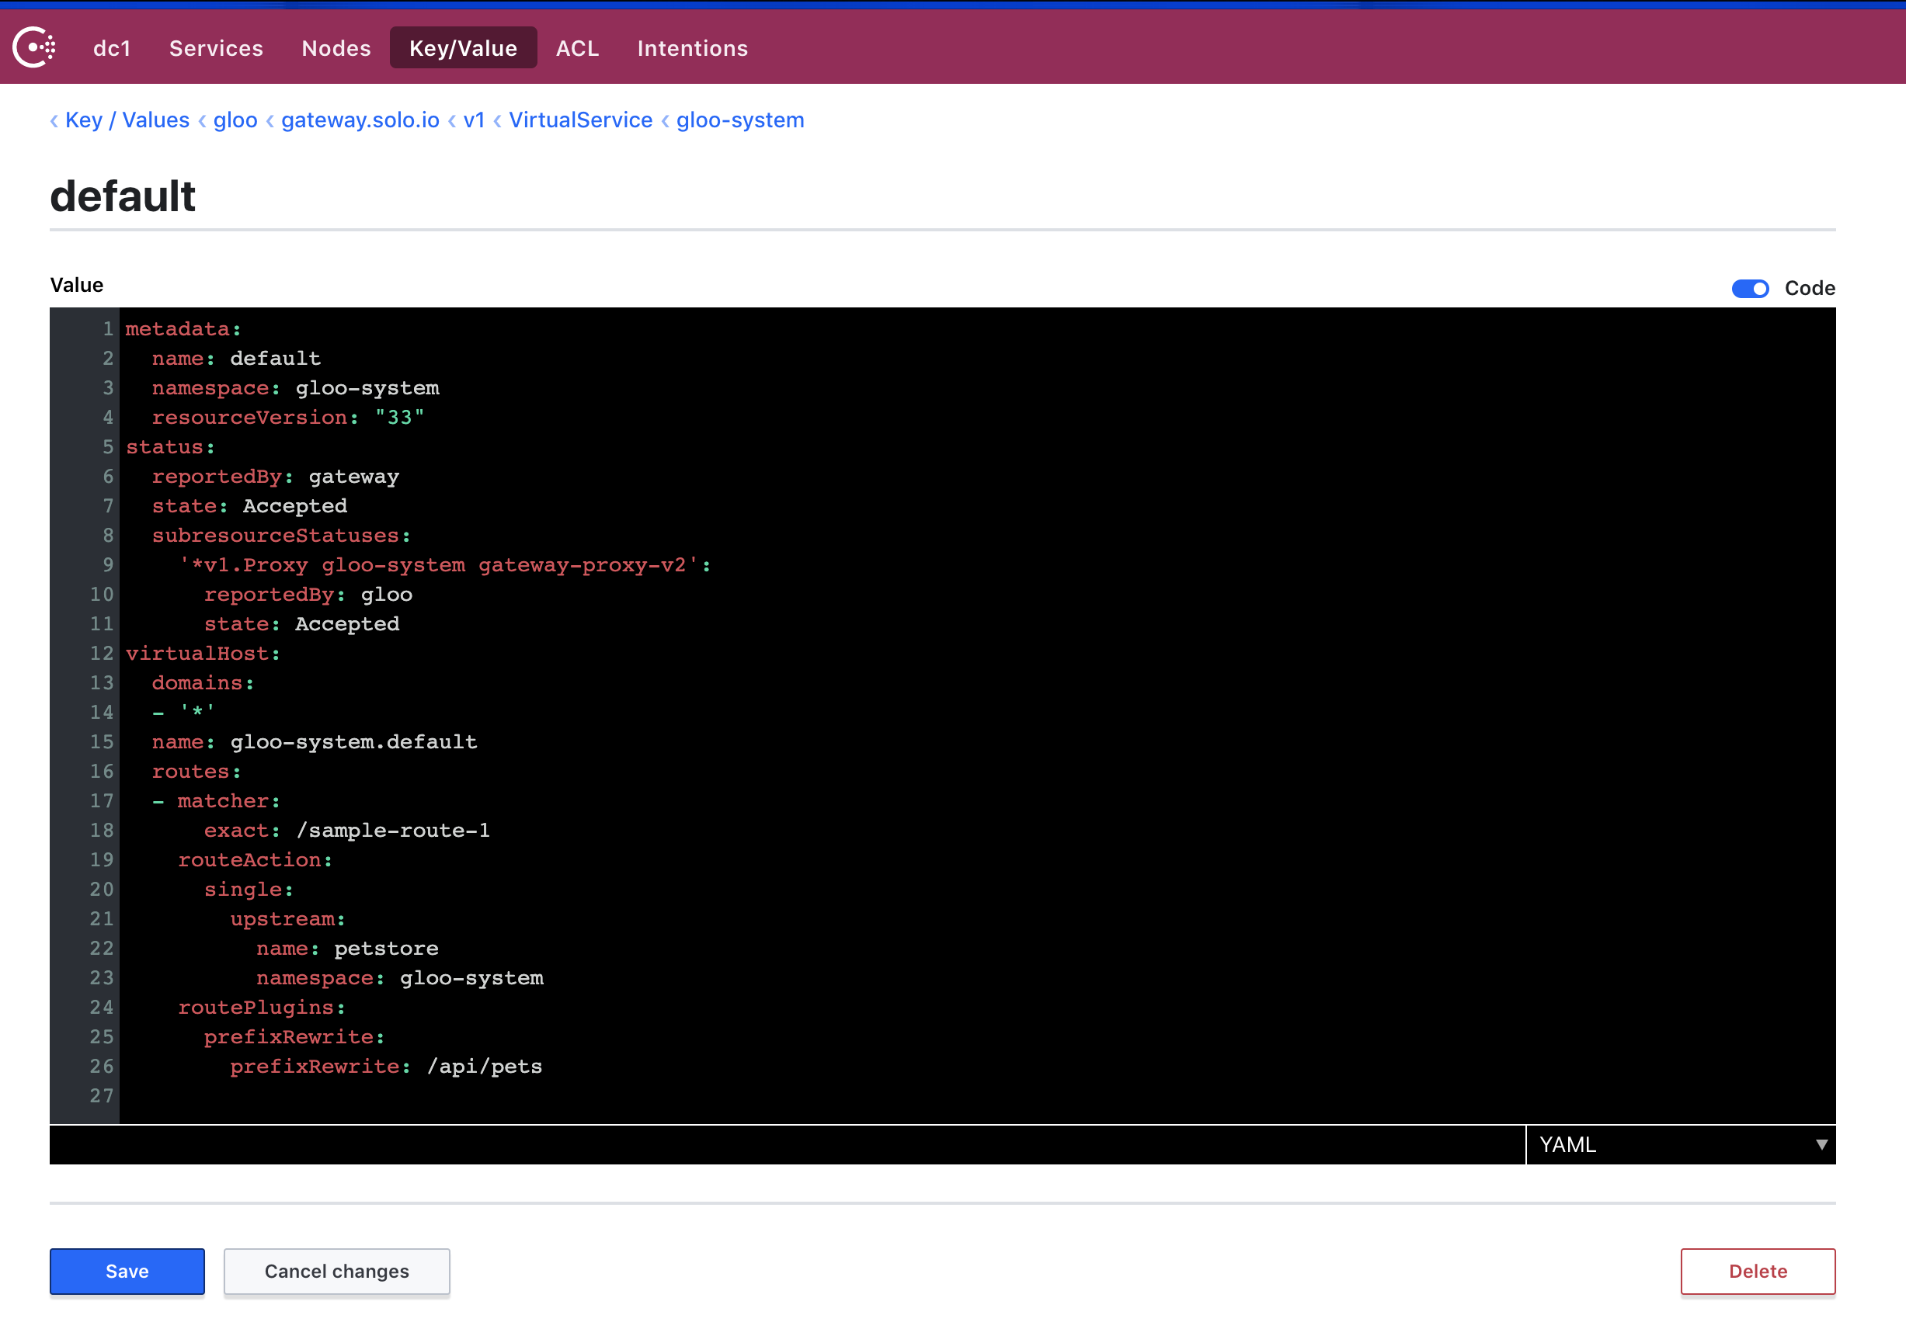1906x1329 pixels.
Task: Click 'namespace: gloo-system' on line 23
Action: 399,978
